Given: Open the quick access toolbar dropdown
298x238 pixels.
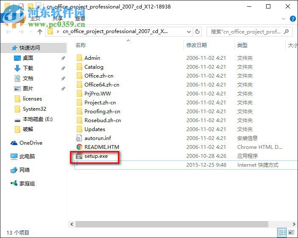Looking at the screenshot, I should (x=38, y=7).
